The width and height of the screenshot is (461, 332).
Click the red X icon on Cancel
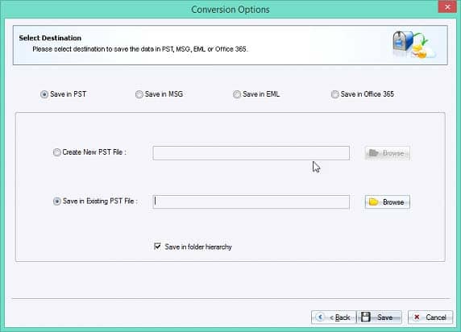[417, 317]
